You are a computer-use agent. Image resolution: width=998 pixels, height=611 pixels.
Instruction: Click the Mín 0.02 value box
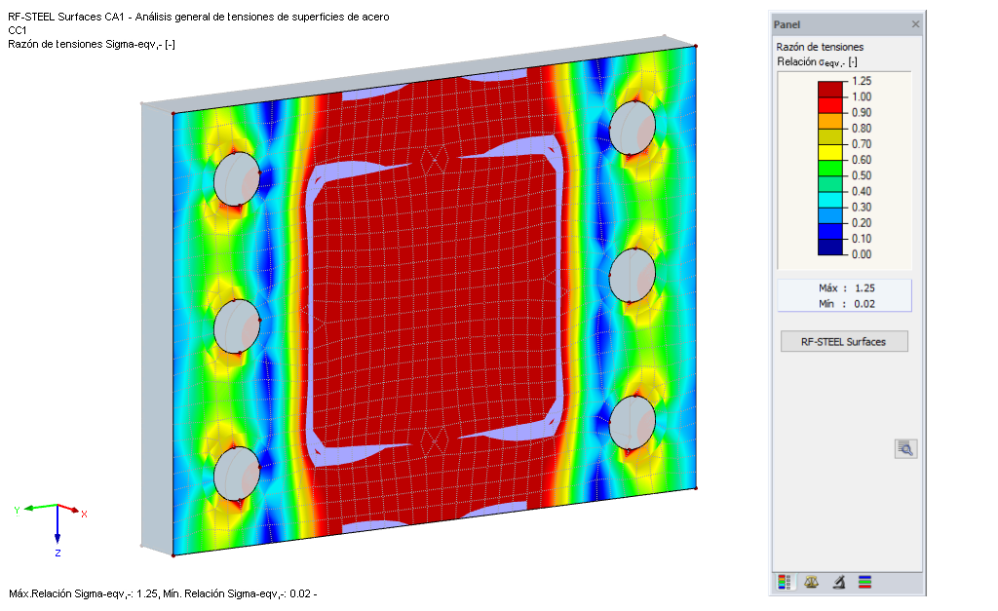tap(844, 302)
